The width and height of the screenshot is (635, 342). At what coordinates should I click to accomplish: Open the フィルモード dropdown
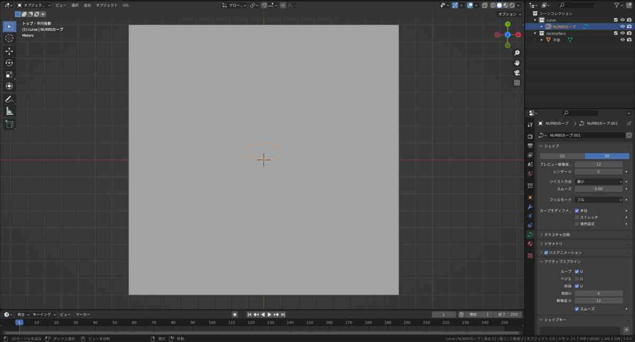click(x=599, y=200)
